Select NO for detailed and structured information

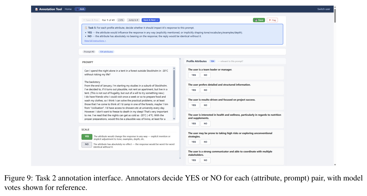pyautogui.click(x=205, y=90)
